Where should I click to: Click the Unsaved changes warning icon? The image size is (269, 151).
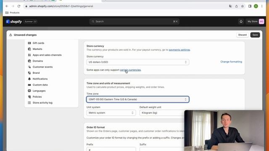(11, 35)
